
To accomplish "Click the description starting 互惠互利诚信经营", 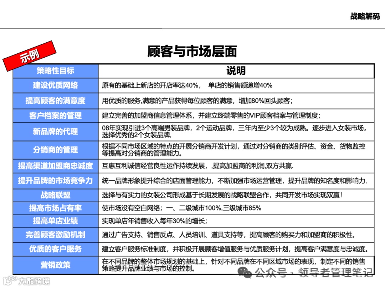I will pyautogui.click(x=197, y=166).
